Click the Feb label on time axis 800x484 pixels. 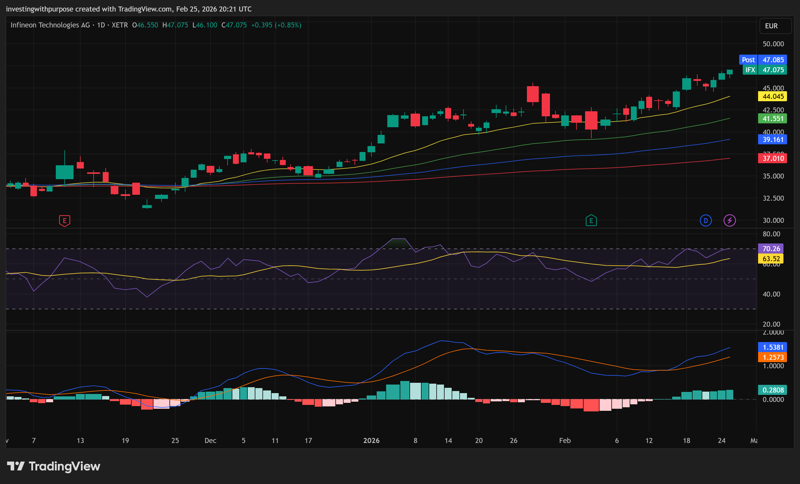pyautogui.click(x=565, y=441)
